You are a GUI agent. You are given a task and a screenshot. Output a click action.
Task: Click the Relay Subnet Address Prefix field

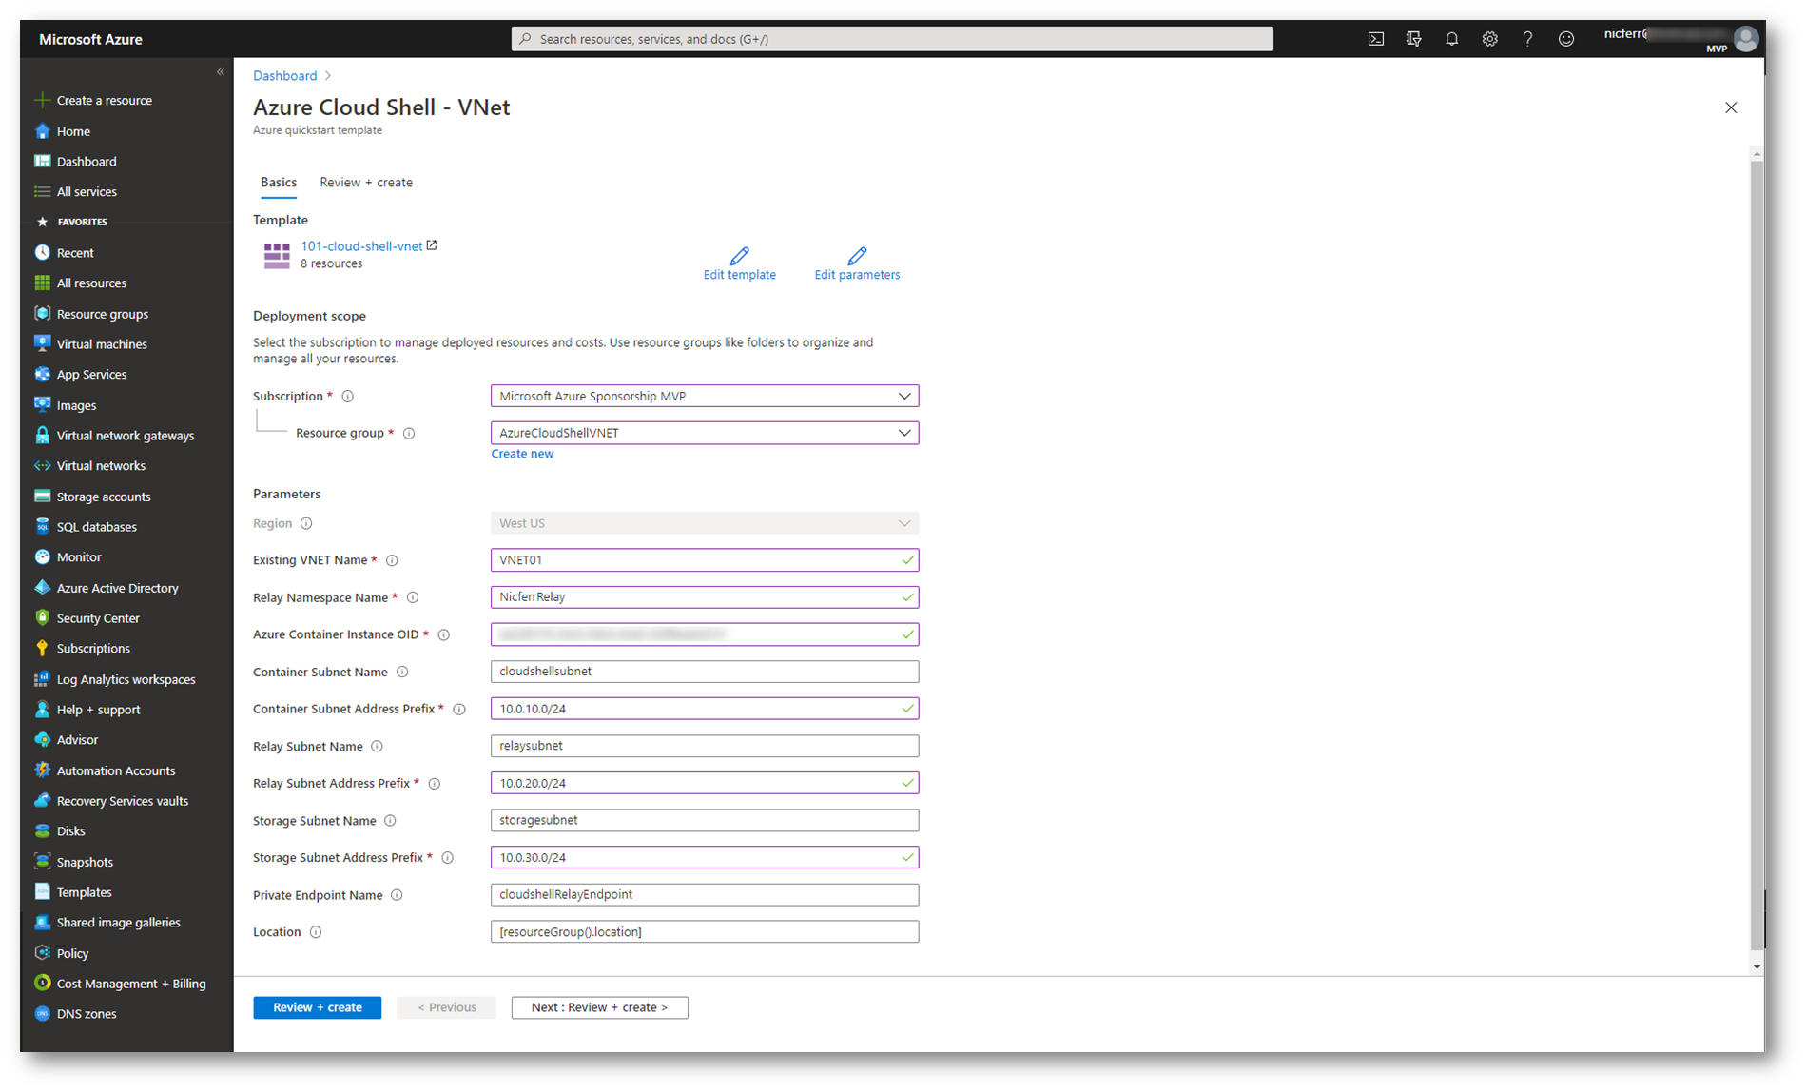point(705,783)
